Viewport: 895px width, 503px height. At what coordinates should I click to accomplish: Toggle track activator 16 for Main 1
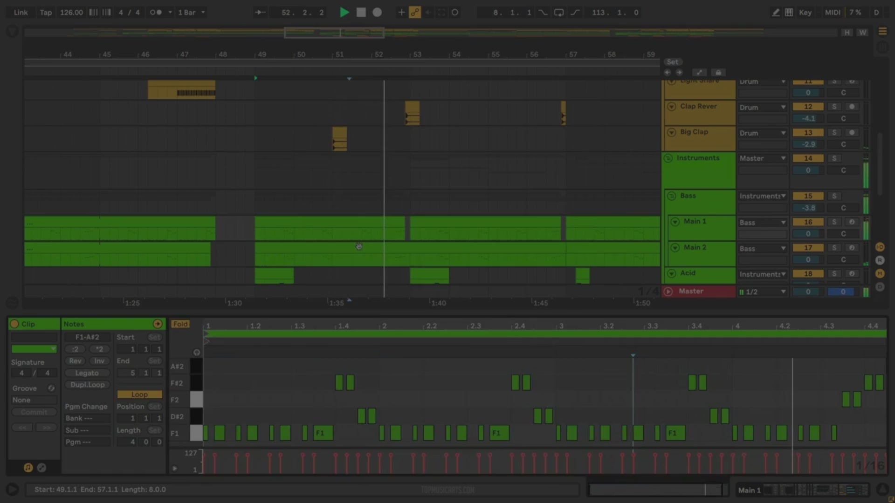pos(808,222)
